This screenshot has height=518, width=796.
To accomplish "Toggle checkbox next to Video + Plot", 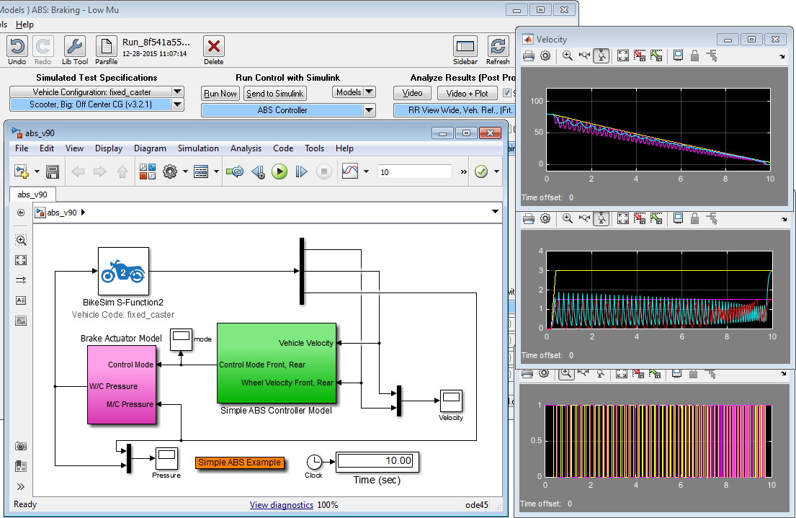I will coord(507,93).
